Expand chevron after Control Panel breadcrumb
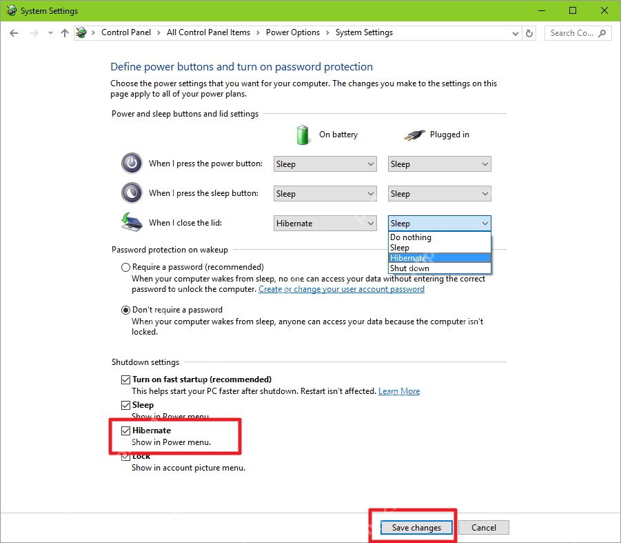The height and width of the screenshot is (543, 621). pyautogui.click(x=159, y=33)
